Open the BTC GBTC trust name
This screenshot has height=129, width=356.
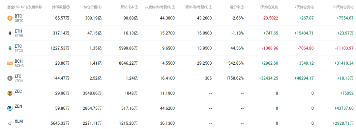point(19,18)
